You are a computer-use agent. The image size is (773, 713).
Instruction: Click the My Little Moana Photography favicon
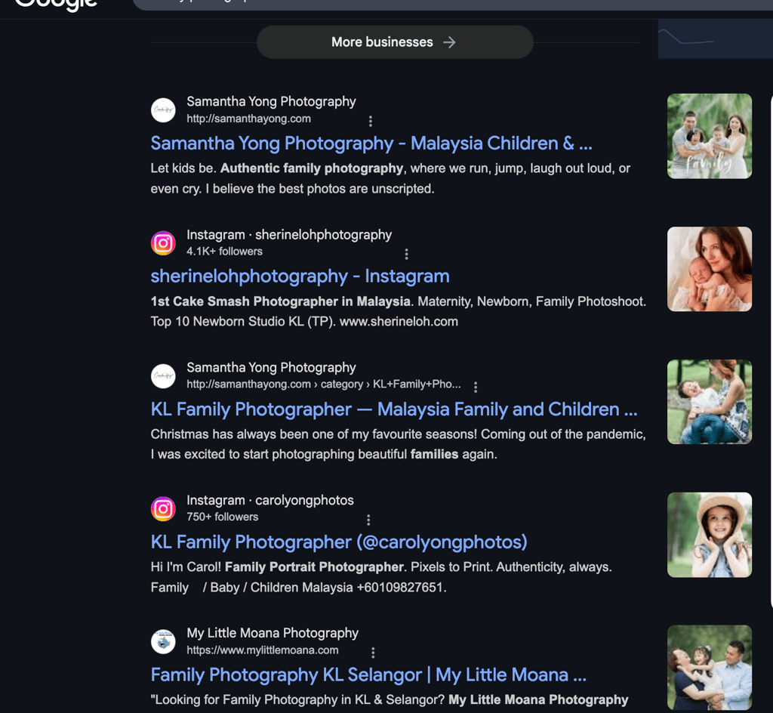click(165, 641)
